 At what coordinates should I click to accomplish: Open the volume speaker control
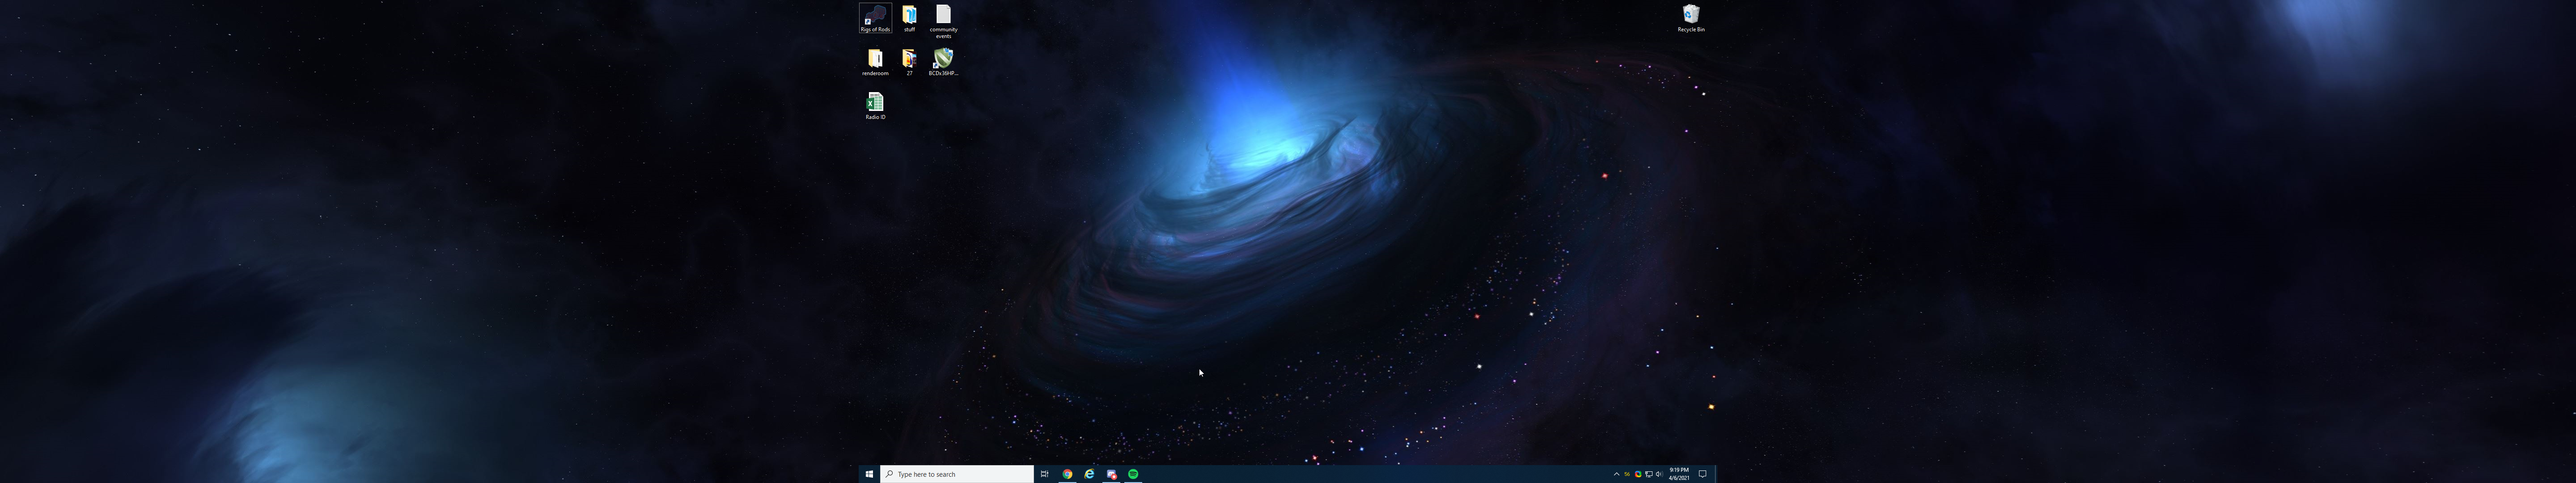pos(1659,474)
